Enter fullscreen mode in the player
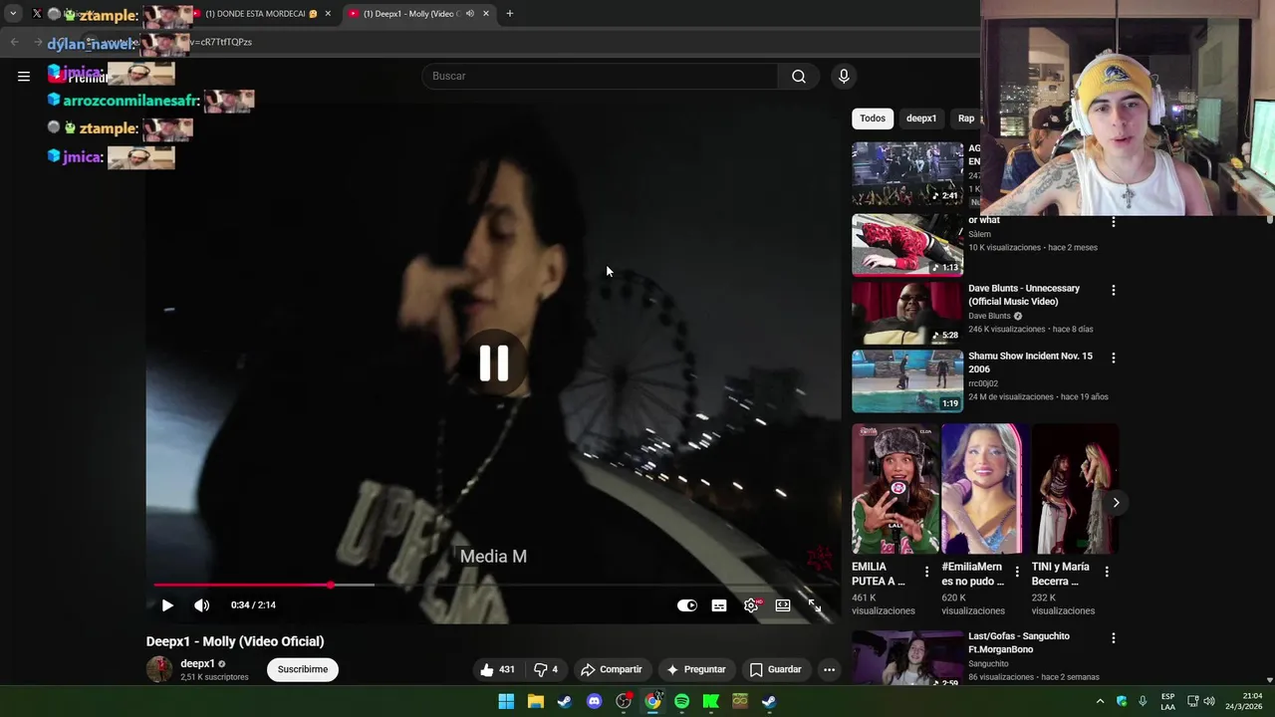 click(815, 605)
